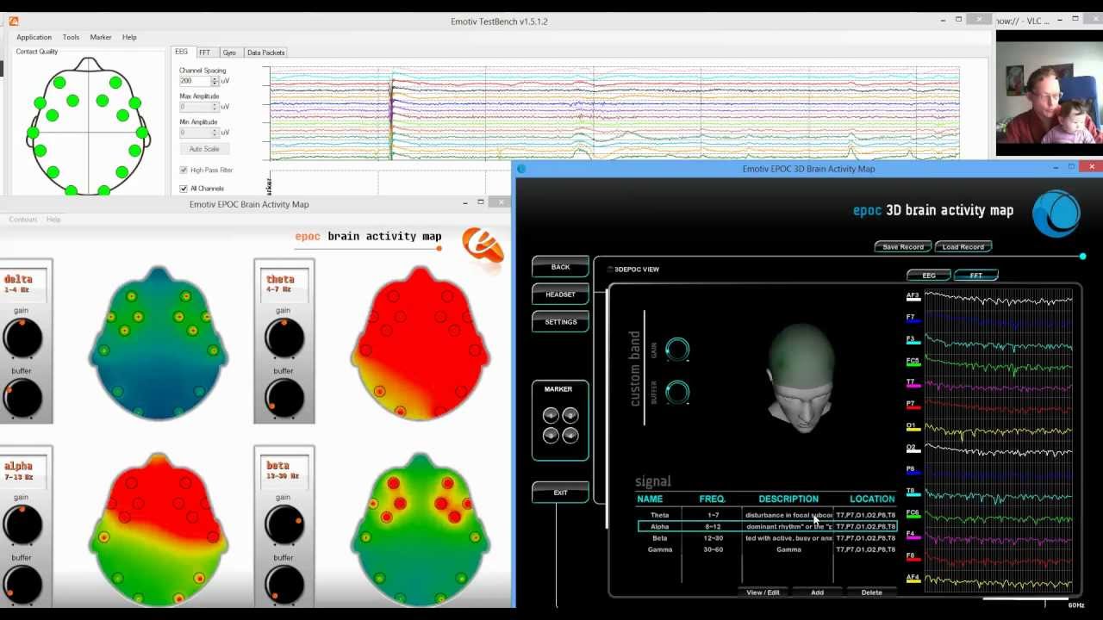Click the Save Record button

(x=903, y=247)
